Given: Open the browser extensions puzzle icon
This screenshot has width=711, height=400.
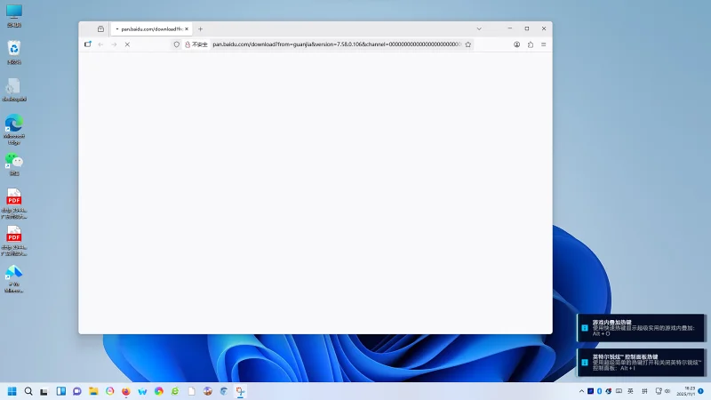Looking at the screenshot, I should pyautogui.click(x=531, y=44).
